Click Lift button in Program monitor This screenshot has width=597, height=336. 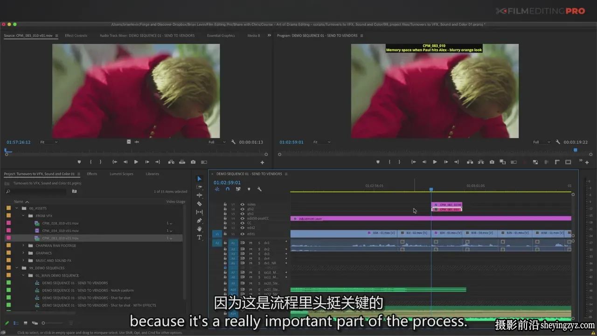click(x=470, y=162)
